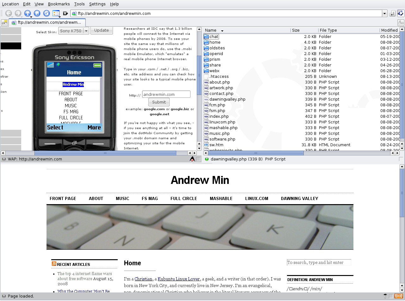Open a new tab with the tab bar's new-tab icon
405x301 pixels.
click(x=4, y=22)
